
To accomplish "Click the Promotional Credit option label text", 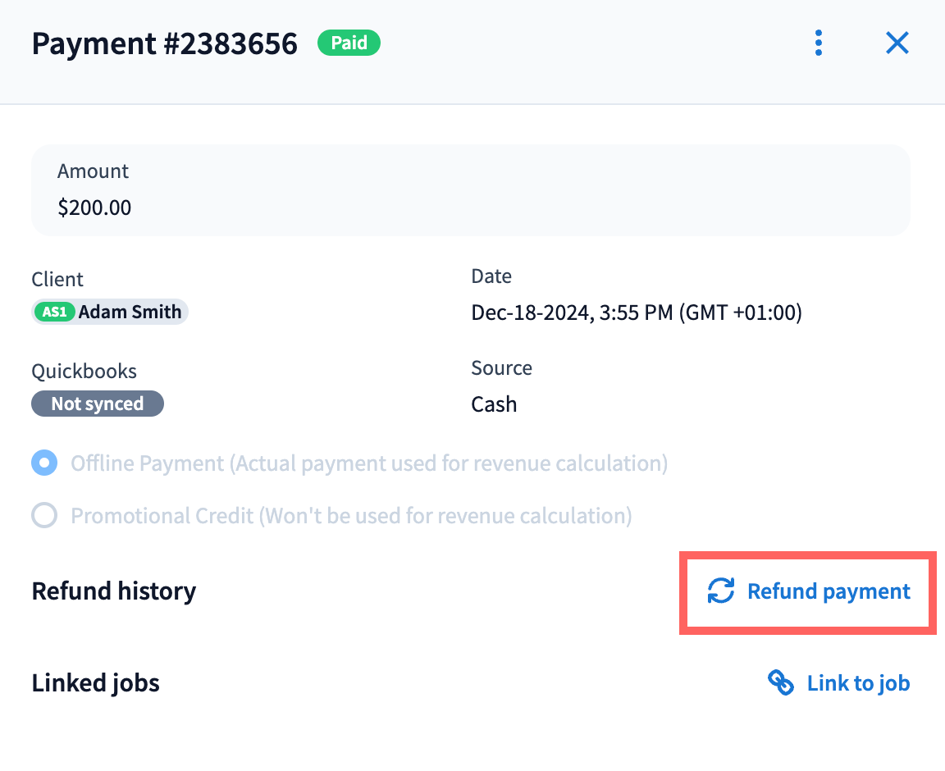I will pos(351,516).
